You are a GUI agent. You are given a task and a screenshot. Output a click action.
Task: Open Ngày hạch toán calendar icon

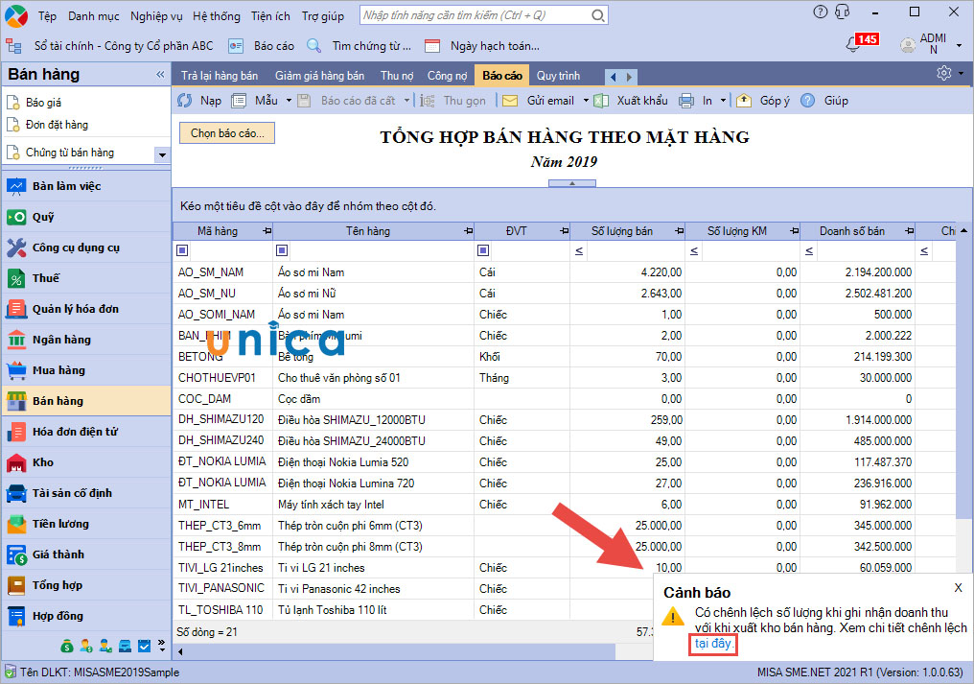click(x=432, y=46)
